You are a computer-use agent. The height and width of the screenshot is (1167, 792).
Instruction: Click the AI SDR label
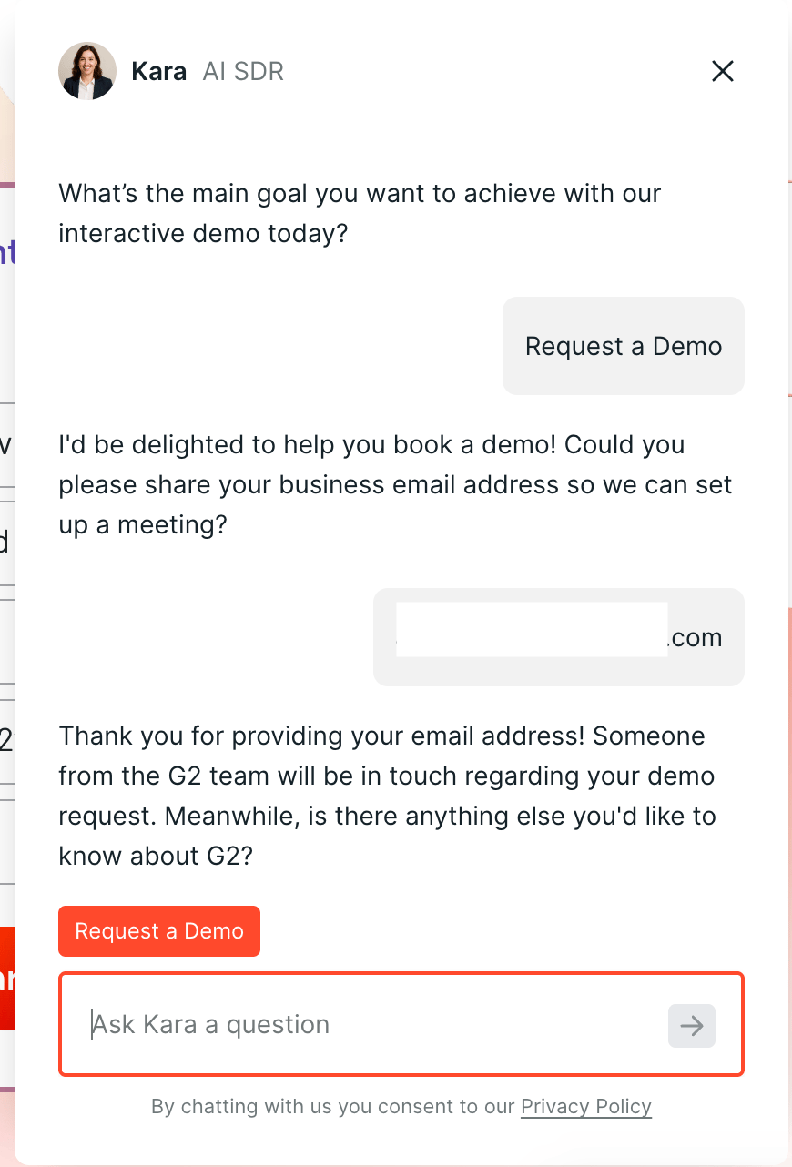coord(243,71)
